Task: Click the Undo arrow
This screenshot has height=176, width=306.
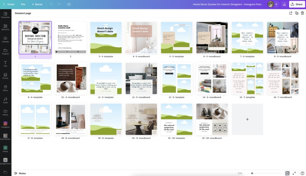Action: pos(51,4)
